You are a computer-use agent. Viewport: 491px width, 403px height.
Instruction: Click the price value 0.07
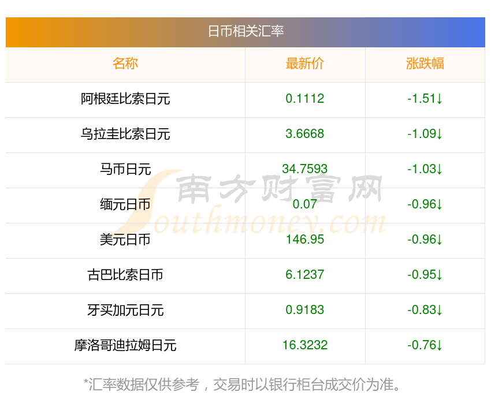click(x=304, y=204)
